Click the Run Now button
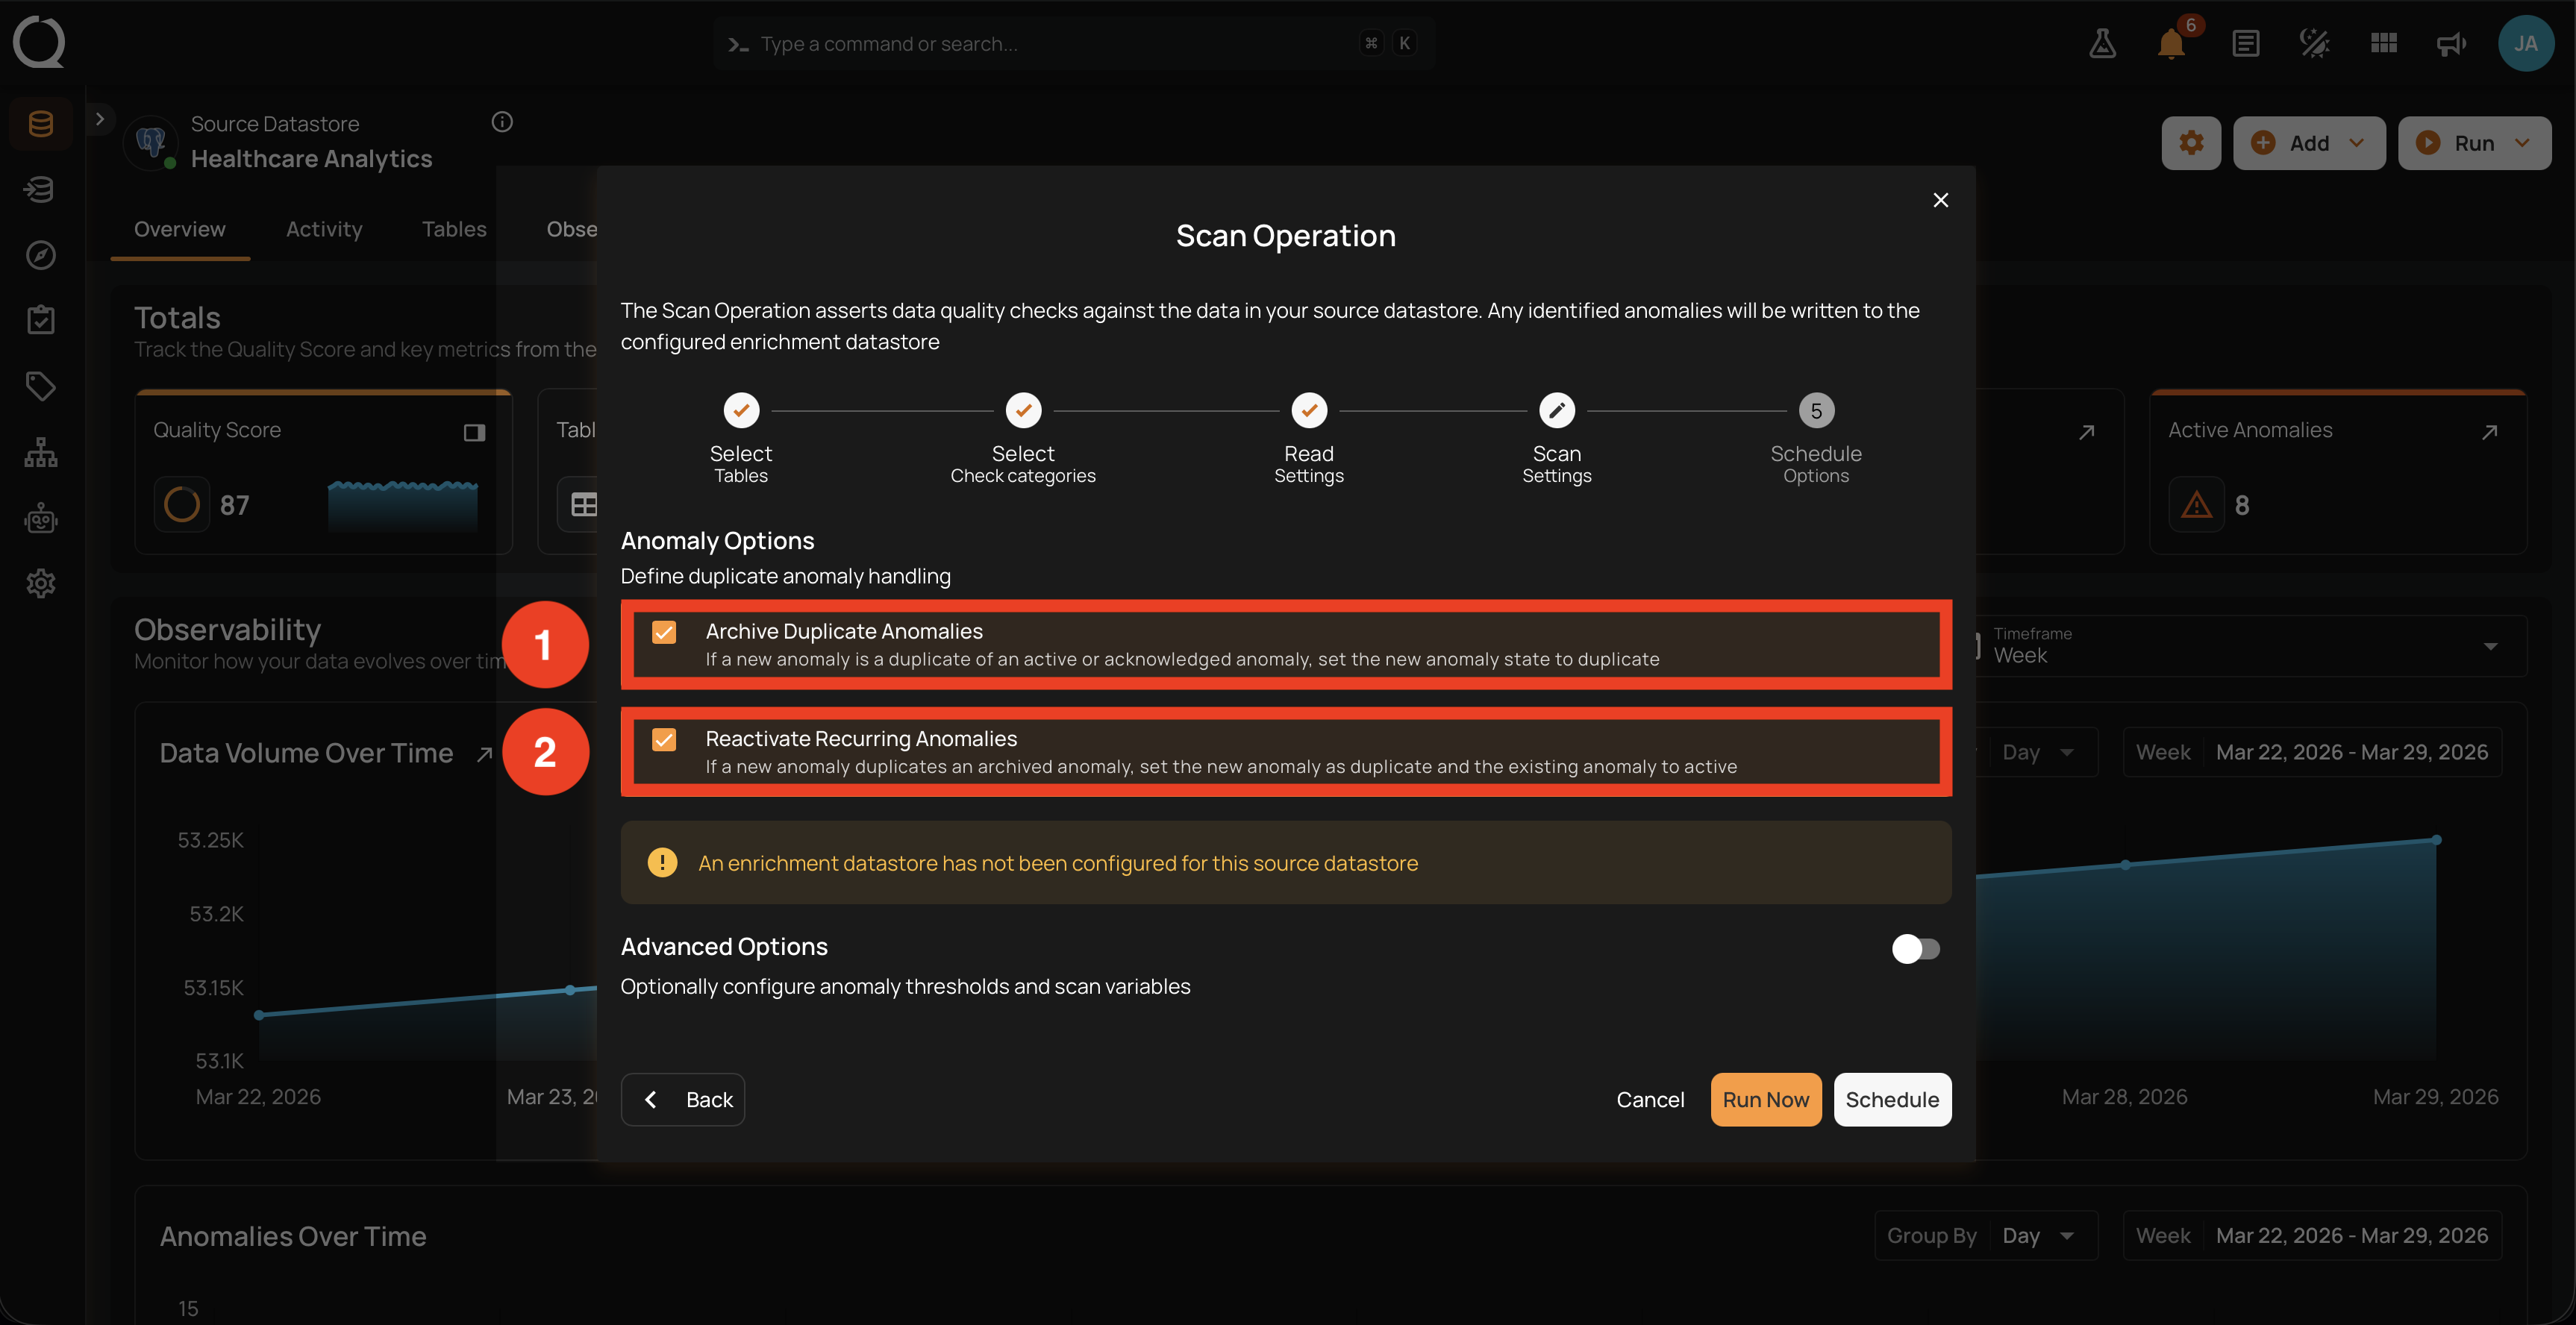Screen dimensions: 2576x1325 pos(1765,1099)
